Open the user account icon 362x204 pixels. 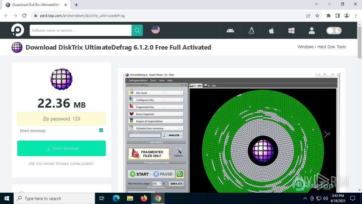click(x=312, y=30)
